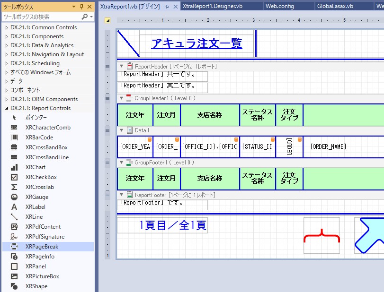Collapse the ReportHeader band
The image size is (384, 292).
point(121,66)
